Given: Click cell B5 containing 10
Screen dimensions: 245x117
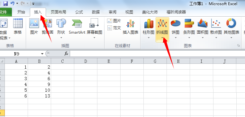Looking at the screenshot, I should pyautogui.click(x=39, y=90).
